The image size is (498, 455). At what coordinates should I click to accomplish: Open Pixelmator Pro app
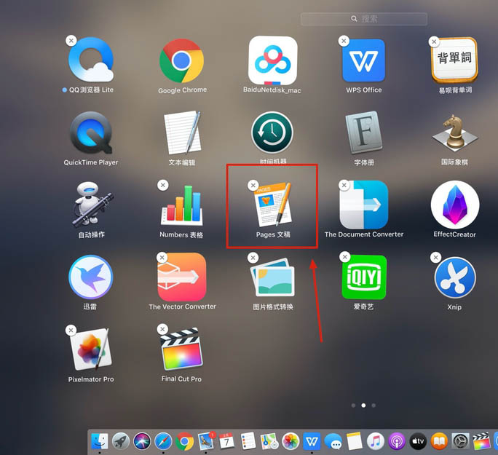(91, 349)
